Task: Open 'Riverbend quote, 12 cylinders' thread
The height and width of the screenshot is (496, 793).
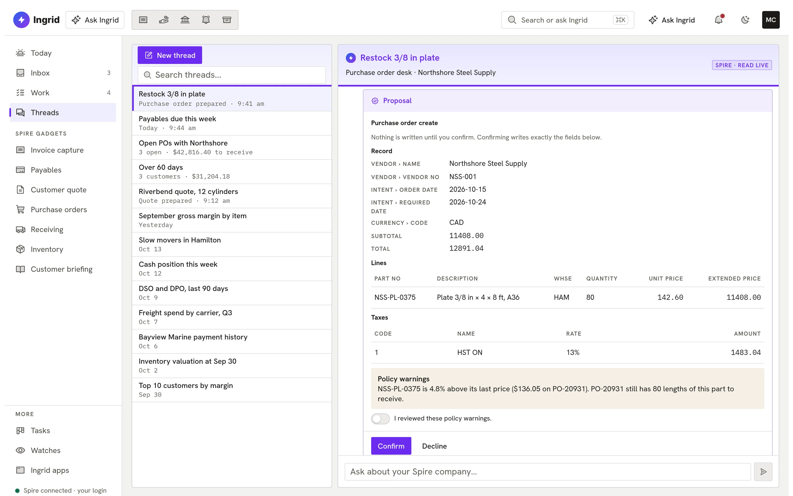Action: coord(232,196)
